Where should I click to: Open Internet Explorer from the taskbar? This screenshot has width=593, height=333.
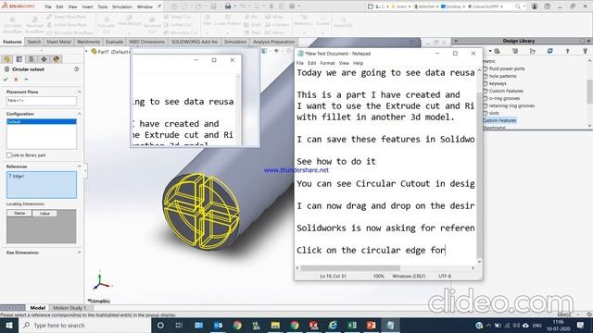click(x=333, y=325)
